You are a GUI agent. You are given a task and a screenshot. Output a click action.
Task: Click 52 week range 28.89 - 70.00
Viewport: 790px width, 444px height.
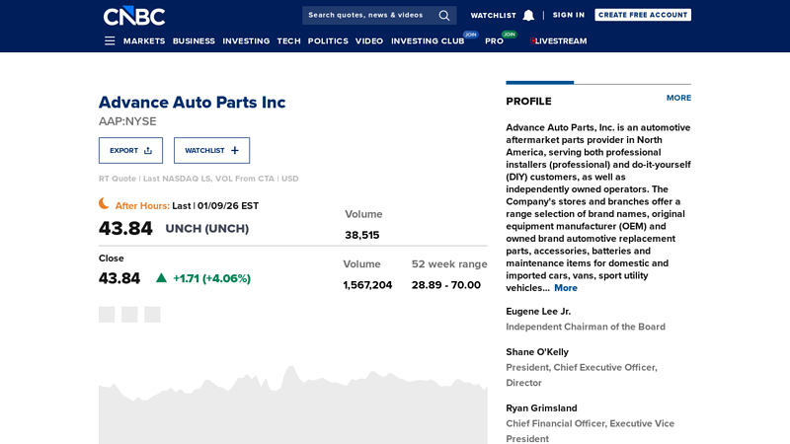click(x=446, y=285)
